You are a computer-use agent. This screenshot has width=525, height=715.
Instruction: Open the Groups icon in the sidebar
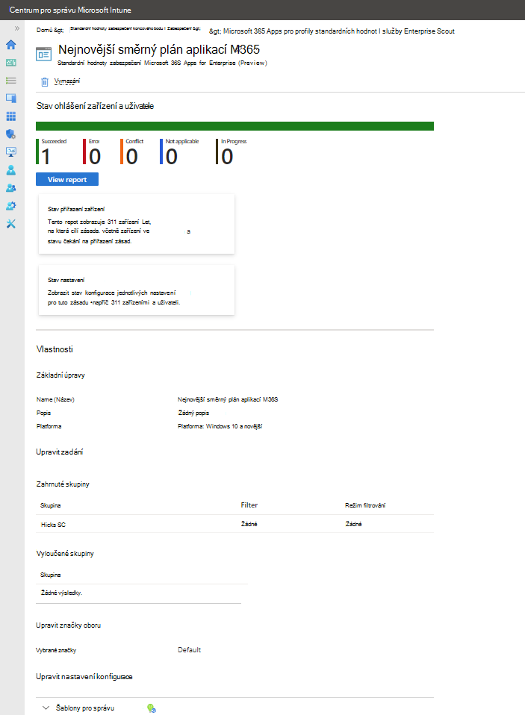11,188
